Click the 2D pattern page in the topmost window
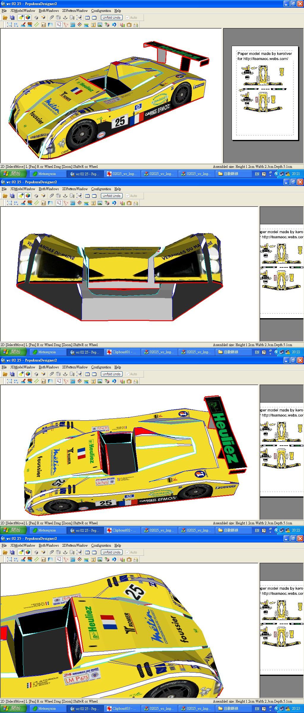 pyautogui.click(x=265, y=93)
